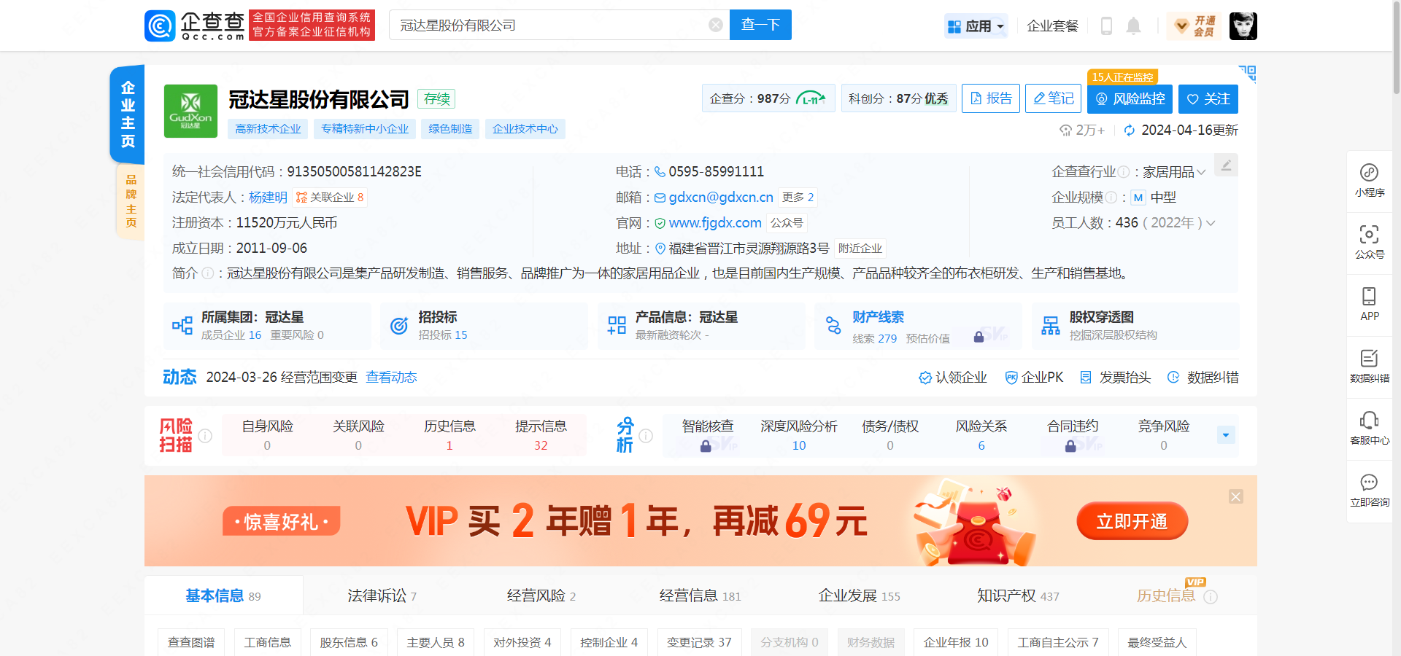Screen dimensions: 1401x656
Task: Switch to 历史信息 VIP tab
Action: tap(1166, 596)
